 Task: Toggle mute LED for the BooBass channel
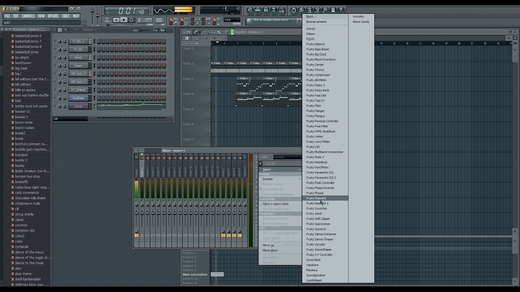(55, 98)
